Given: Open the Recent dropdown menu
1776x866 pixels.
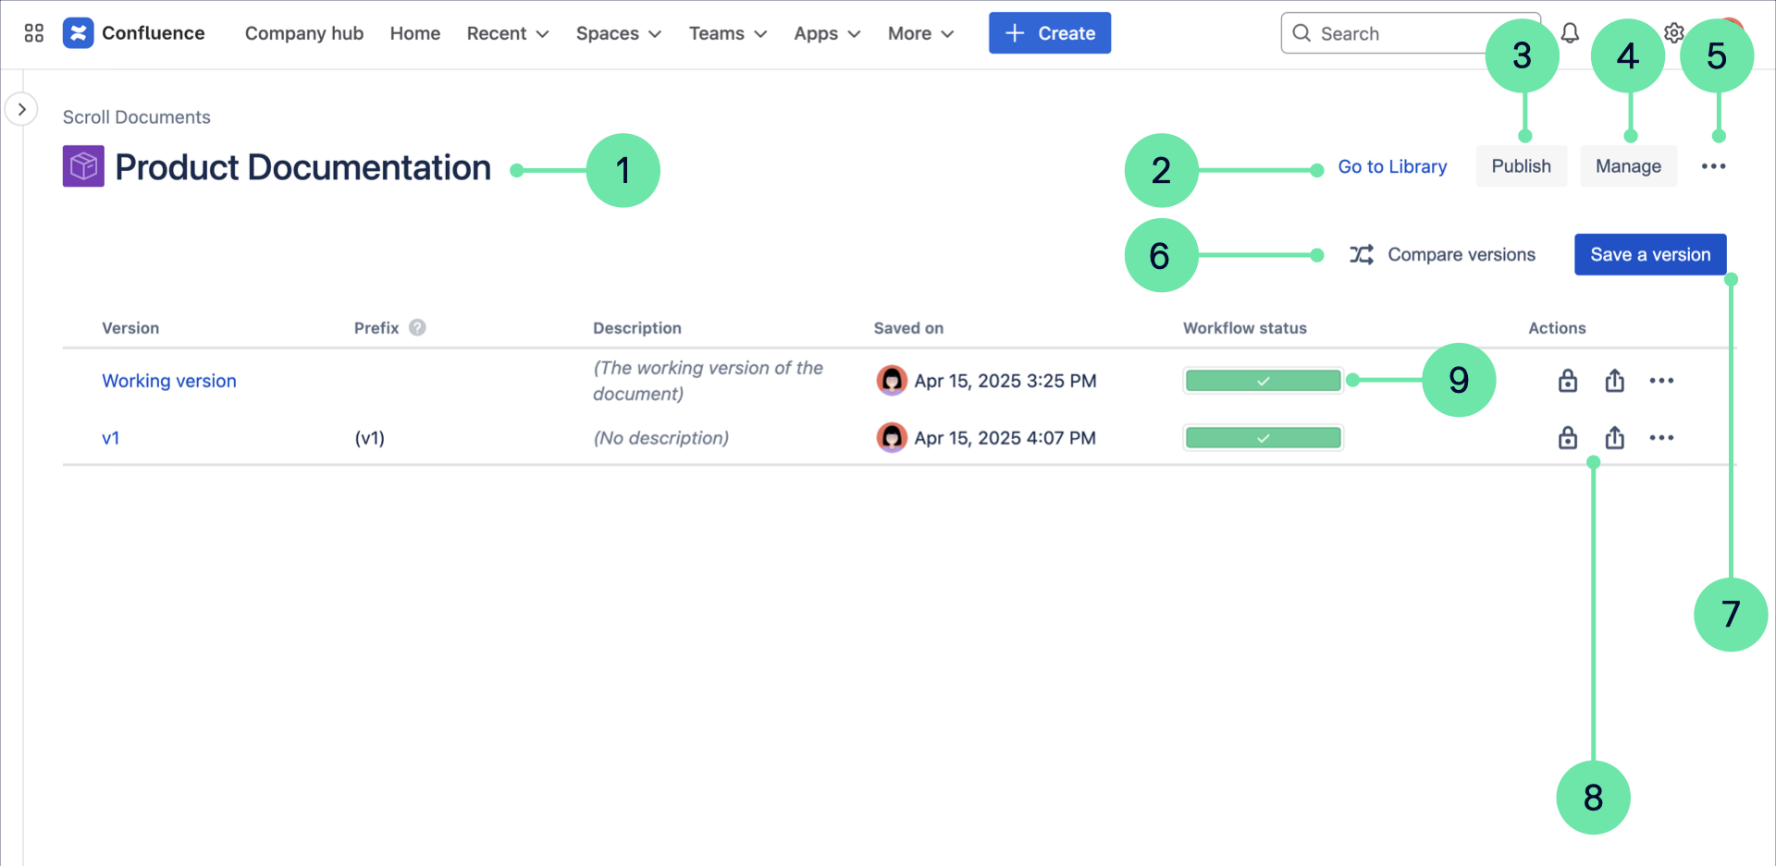Looking at the screenshot, I should point(507,33).
